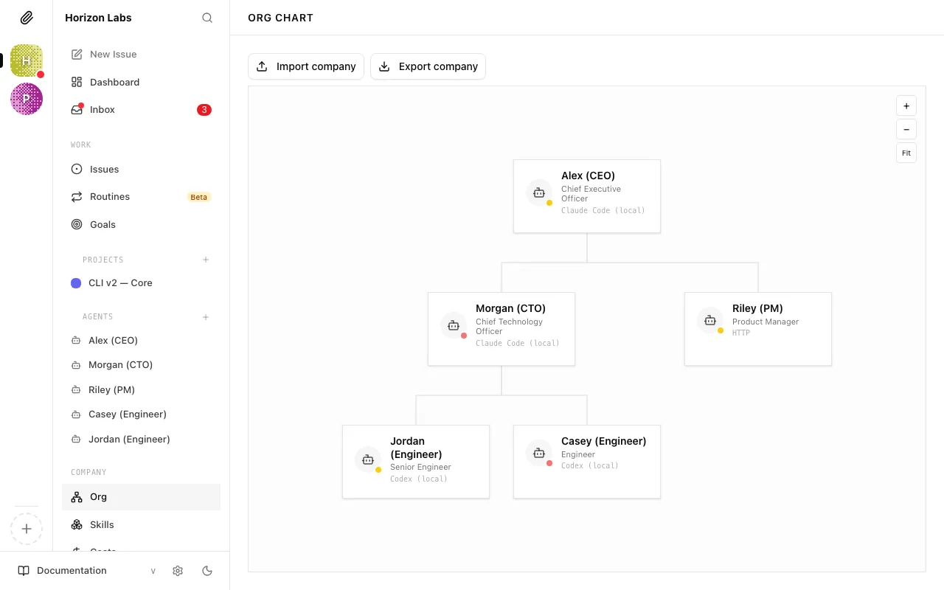This screenshot has height=590, width=944.
Task: Open the Riley (PM) org chart card
Action: coord(758,329)
